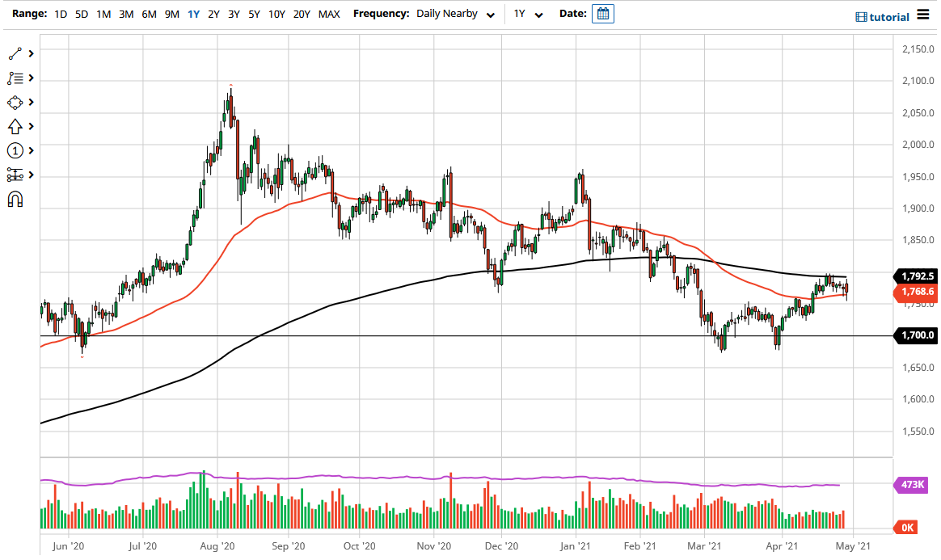Set range to 1D
Screen dimensions: 941x560
click(x=61, y=14)
